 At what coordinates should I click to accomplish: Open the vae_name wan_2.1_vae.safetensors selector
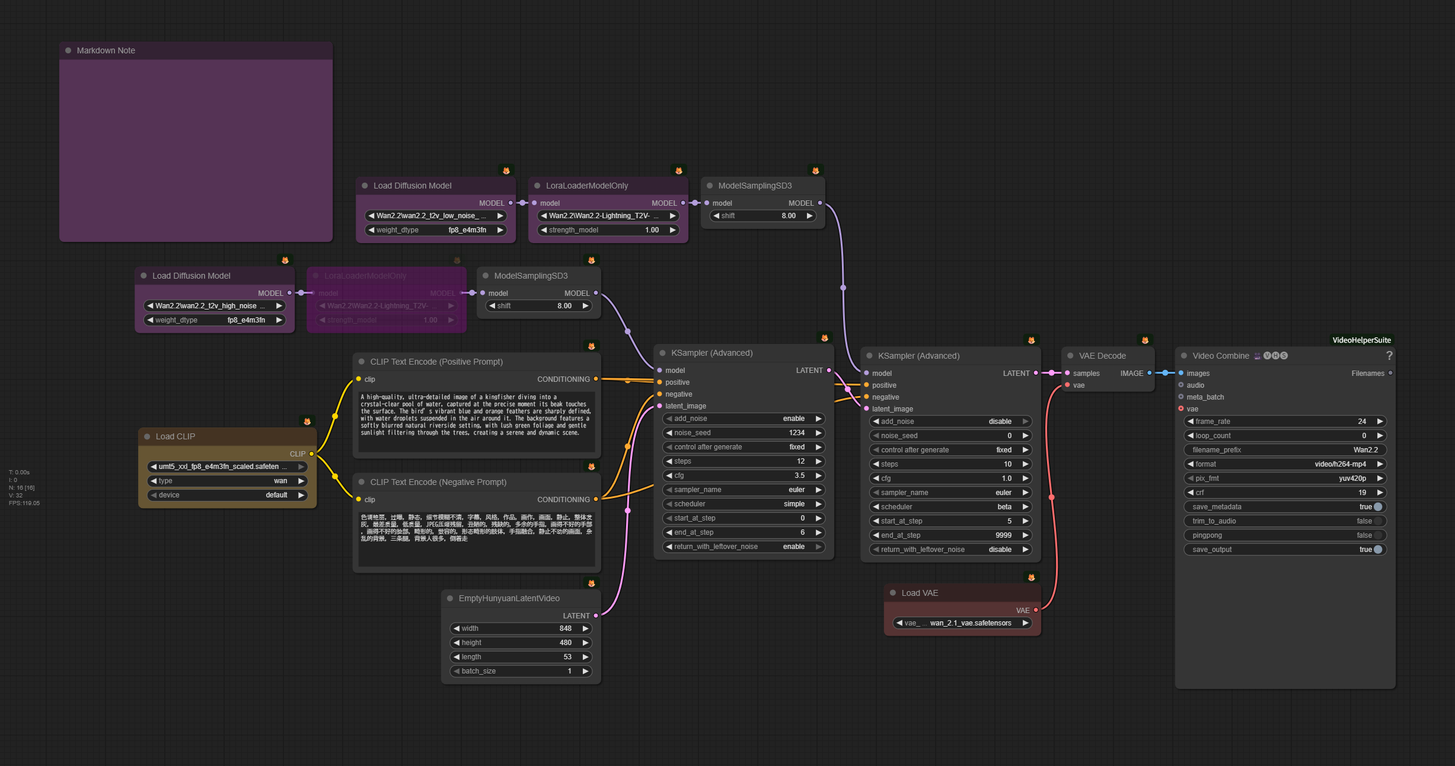962,623
